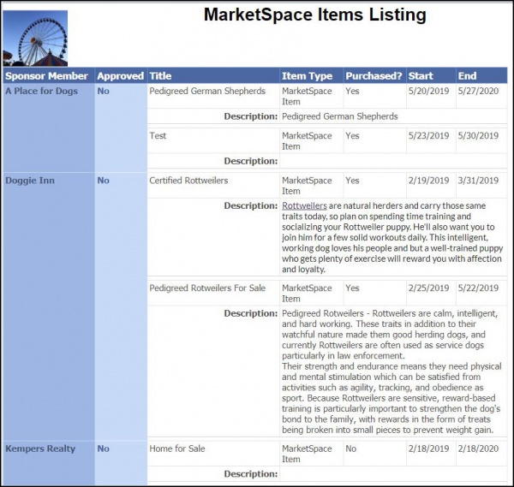Click Pedigreed Rotweilers For Sale title
The image size is (514, 487).
click(207, 288)
